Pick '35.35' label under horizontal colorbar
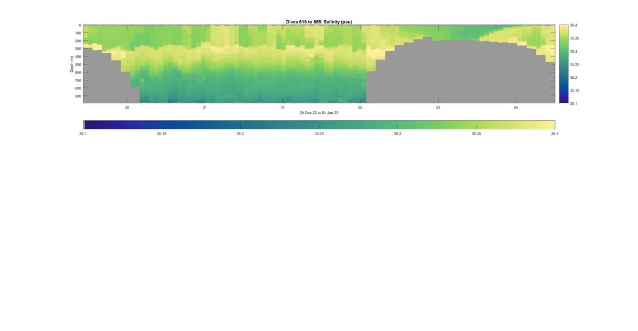This screenshot has height=331, width=638. 476,134
